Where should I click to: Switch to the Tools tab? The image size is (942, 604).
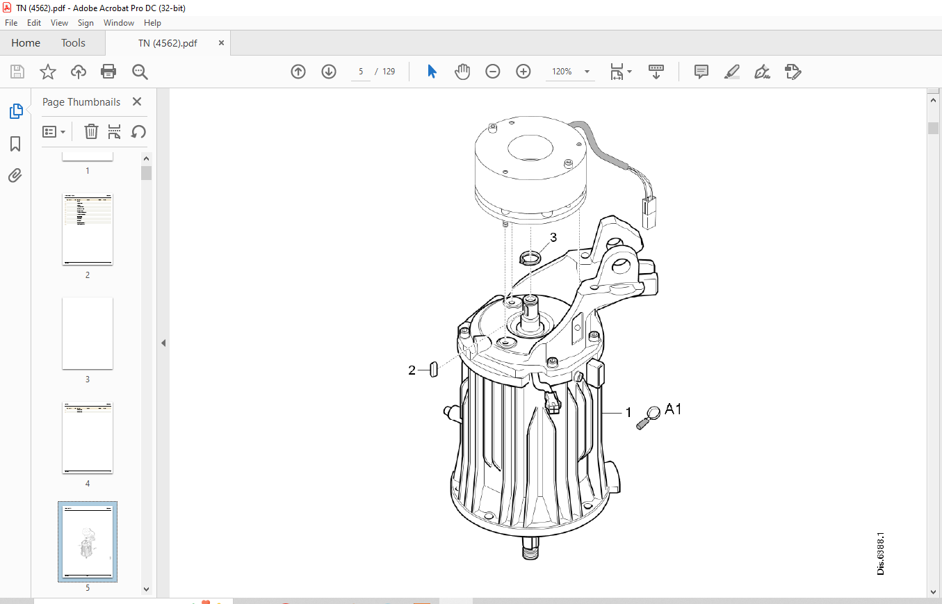73,43
